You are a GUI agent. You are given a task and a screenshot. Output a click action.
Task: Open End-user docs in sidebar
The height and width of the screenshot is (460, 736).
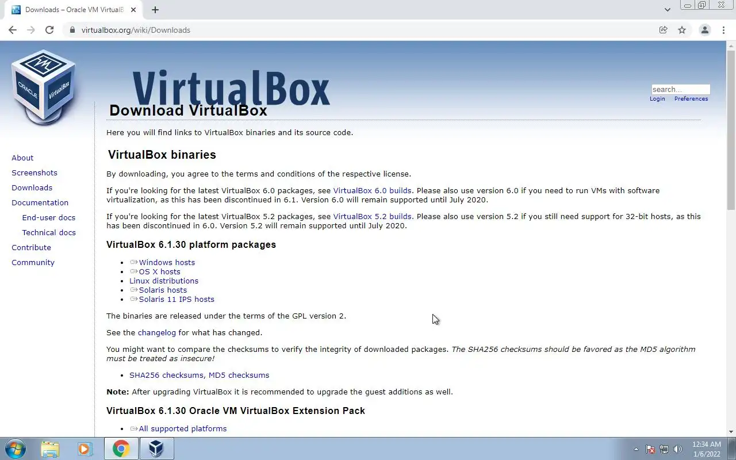coord(48,217)
